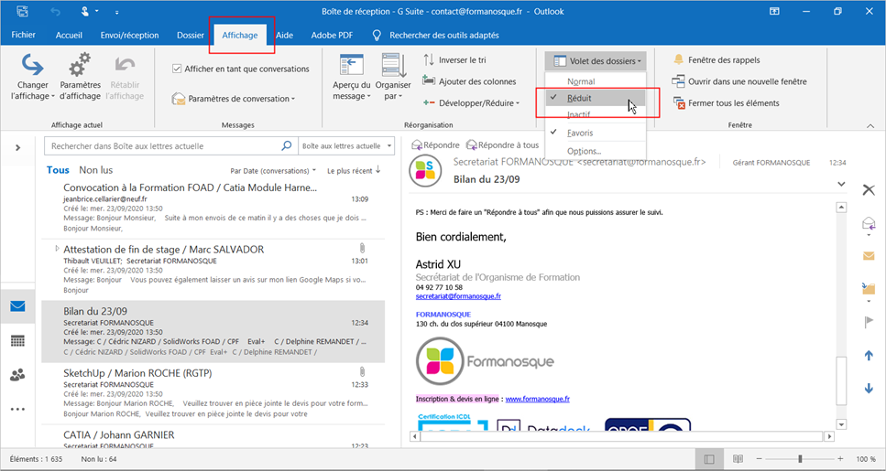Open the Changer l'affichage menu
The image size is (886, 471).
(32, 77)
